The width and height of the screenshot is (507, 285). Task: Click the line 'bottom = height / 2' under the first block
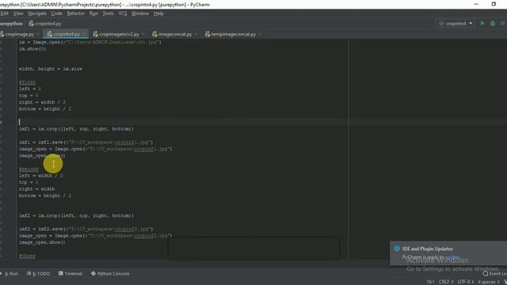tap(45, 109)
